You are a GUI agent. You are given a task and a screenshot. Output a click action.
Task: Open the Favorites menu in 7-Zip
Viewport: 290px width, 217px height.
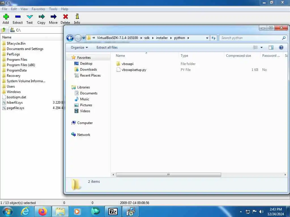coord(38,9)
